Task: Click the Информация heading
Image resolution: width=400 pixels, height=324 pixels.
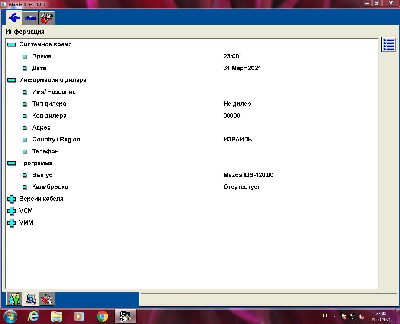Action: [25, 32]
